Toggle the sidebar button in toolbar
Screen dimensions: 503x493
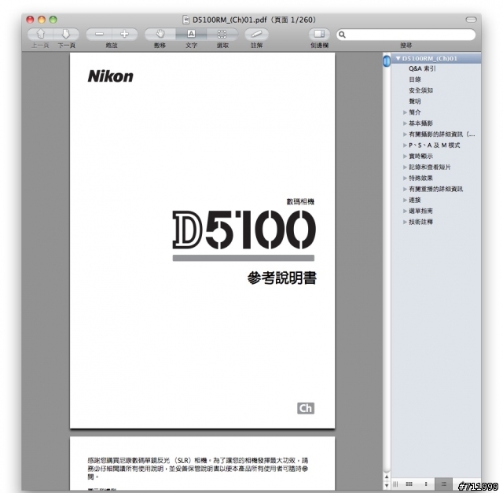click(x=319, y=34)
